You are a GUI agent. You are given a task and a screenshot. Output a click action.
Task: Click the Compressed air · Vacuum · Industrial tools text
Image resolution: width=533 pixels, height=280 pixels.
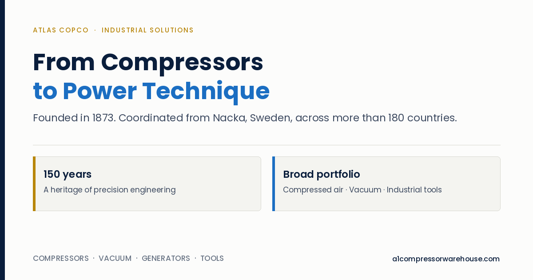point(362,190)
